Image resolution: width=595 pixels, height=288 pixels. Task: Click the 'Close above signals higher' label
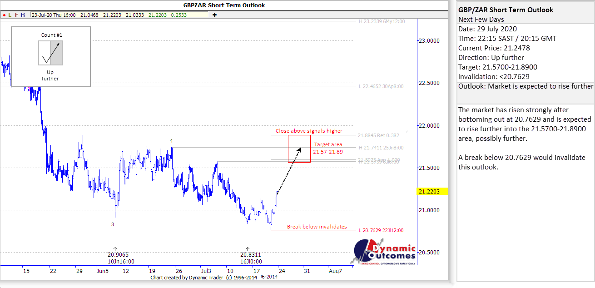tap(309, 131)
